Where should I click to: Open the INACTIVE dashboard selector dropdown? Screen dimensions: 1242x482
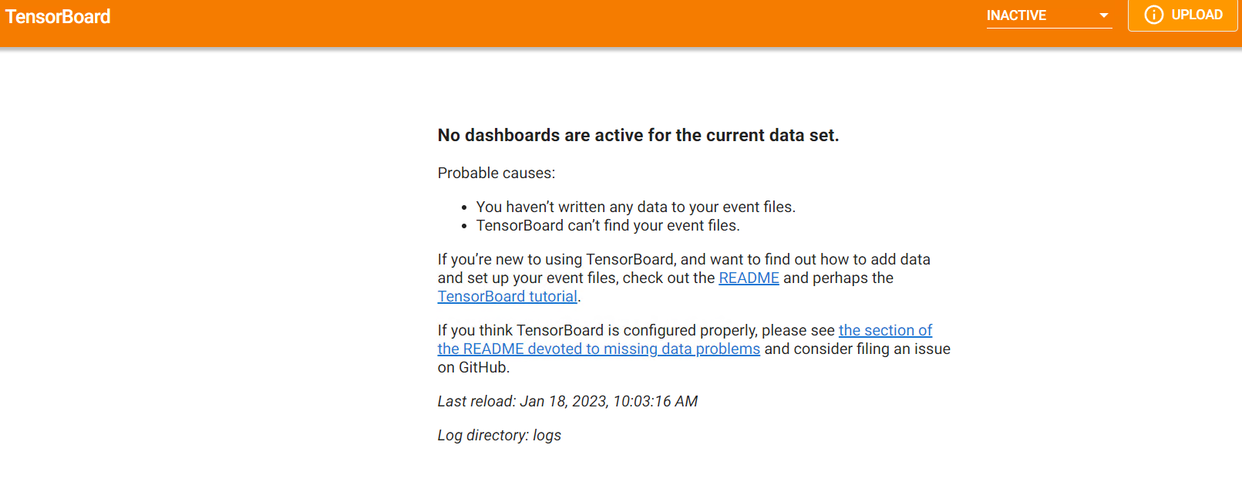[x=1048, y=15]
